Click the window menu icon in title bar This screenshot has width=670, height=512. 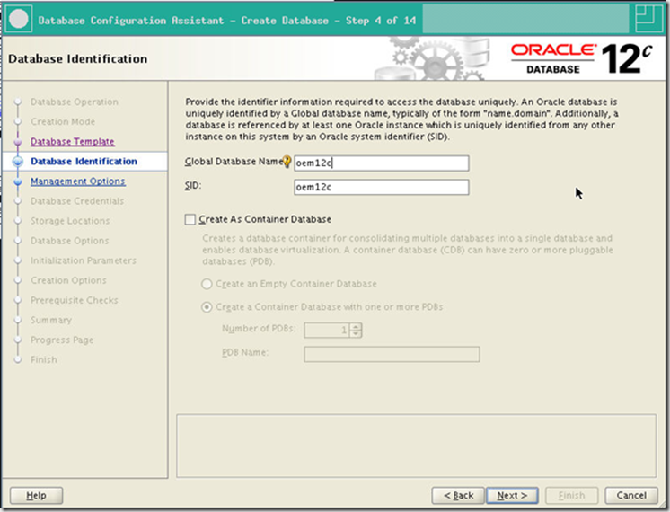coord(18,19)
